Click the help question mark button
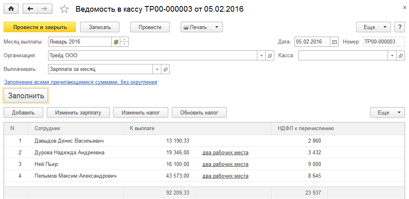 click(399, 27)
